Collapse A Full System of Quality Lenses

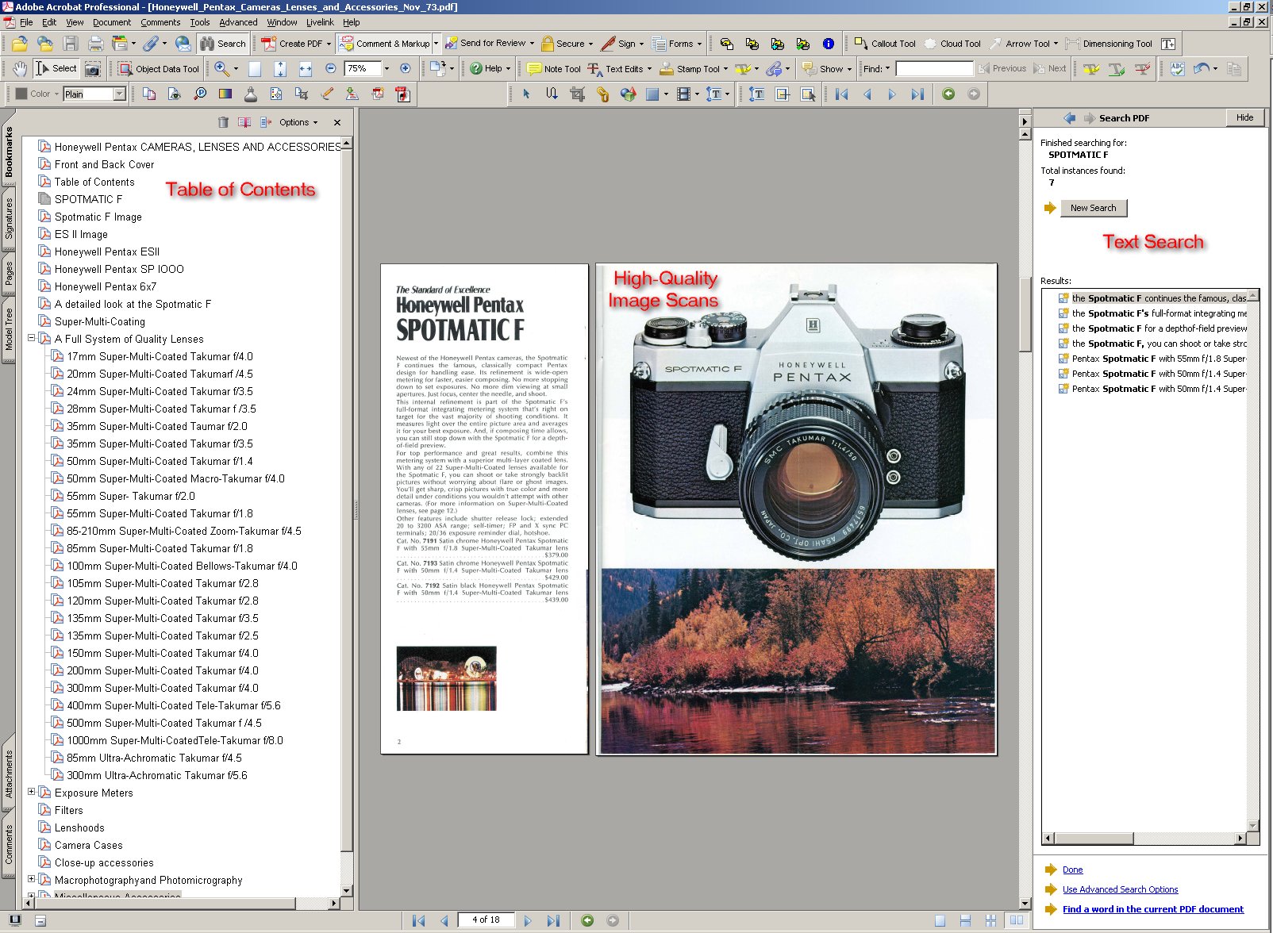coord(32,338)
